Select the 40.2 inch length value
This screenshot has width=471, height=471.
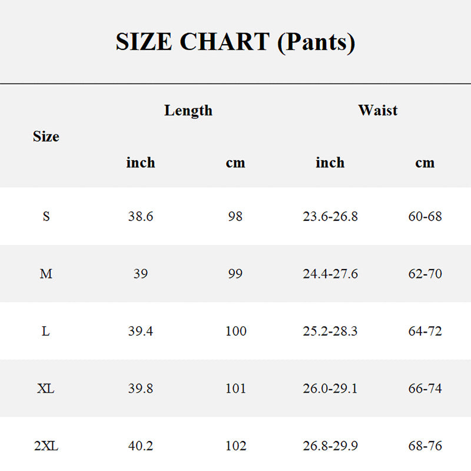click(140, 446)
